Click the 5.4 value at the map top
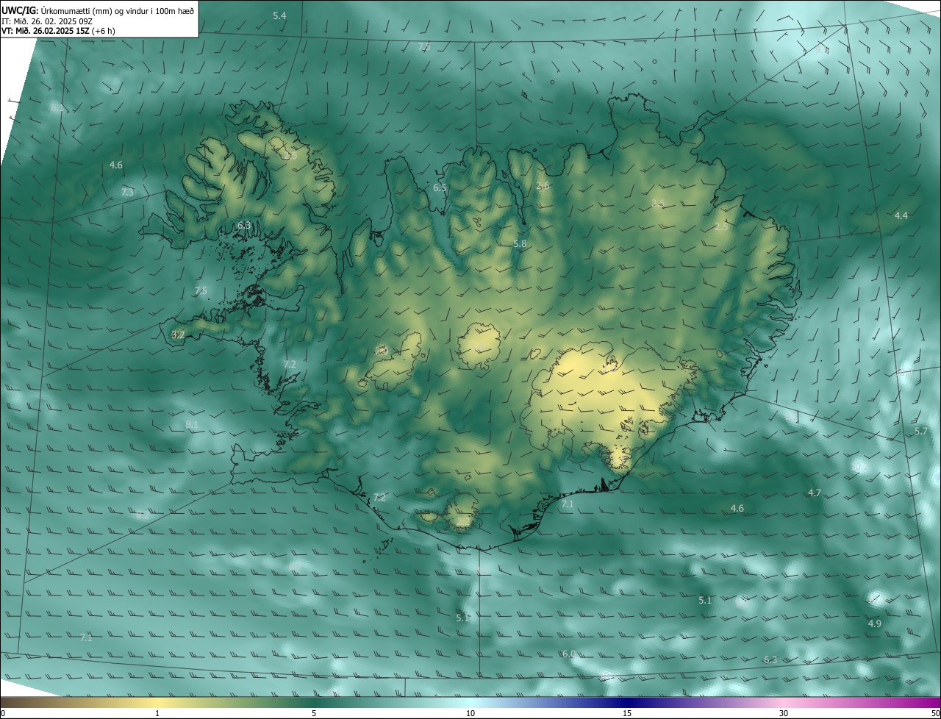941x719 pixels. pyautogui.click(x=279, y=15)
